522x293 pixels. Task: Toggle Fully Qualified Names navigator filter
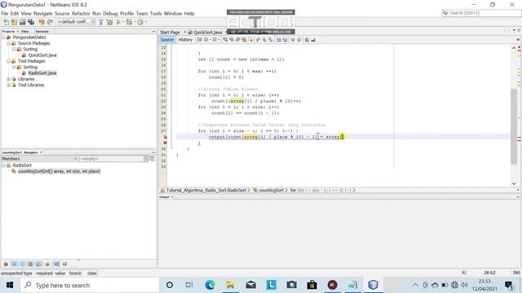[47, 264]
